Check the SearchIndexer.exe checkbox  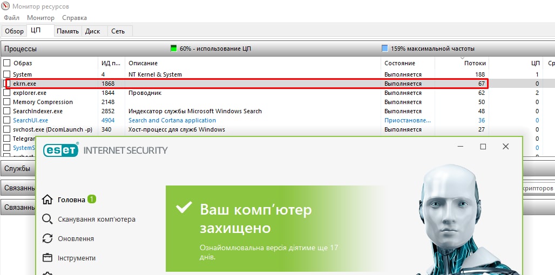6,111
